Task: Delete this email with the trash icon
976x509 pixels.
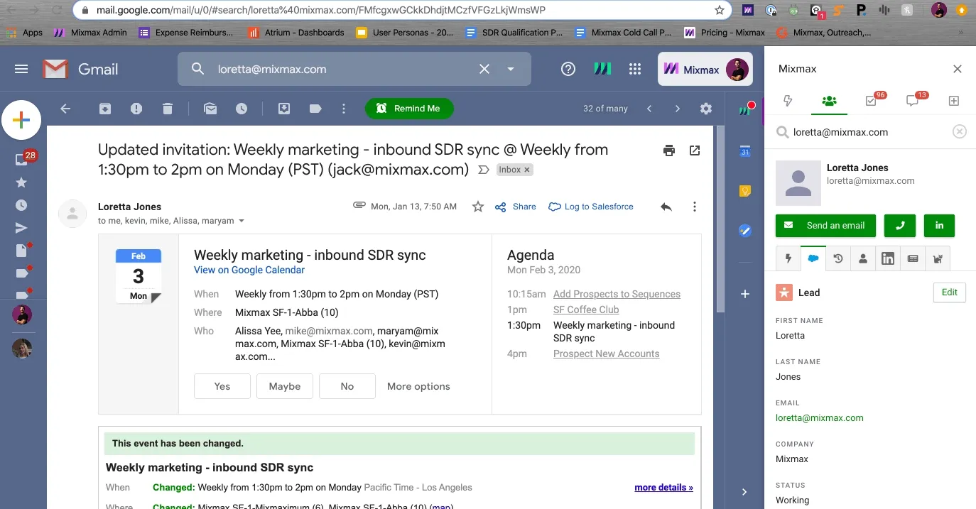Action: coord(168,109)
